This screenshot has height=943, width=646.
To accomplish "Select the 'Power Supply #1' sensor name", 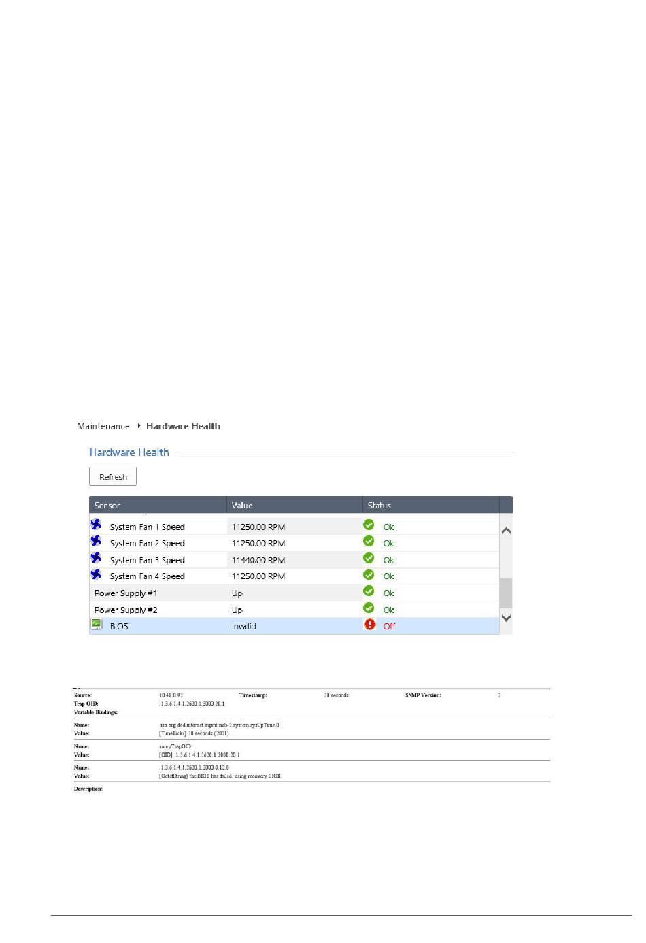I will [x=126, y=593].
